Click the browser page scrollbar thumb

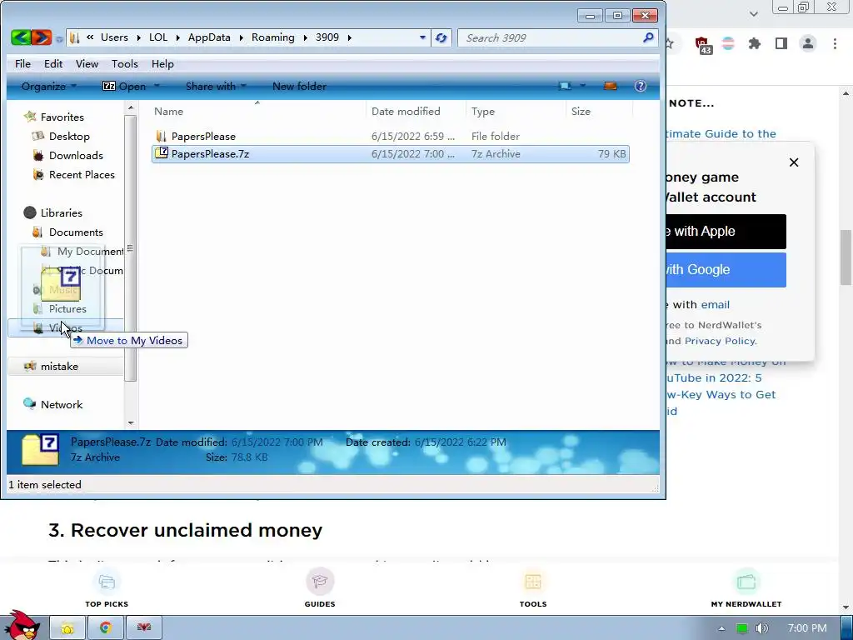tap(846, 257)
